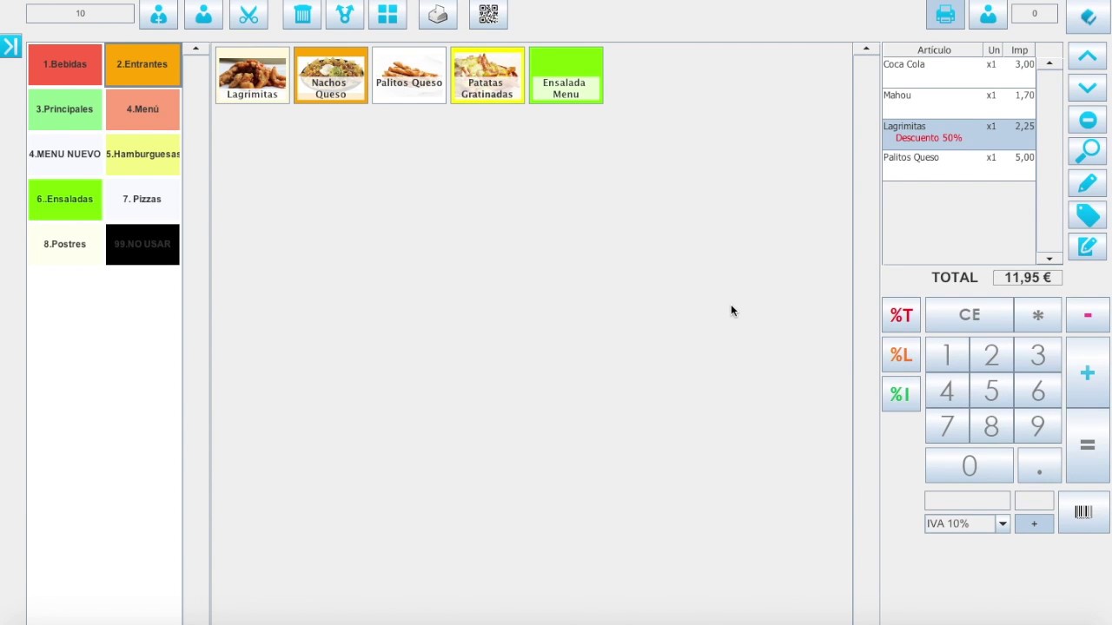The width and height of the screenshot is (1112, 625).
Task: Add Palitos Queso product tile
Action: (409, 76)
